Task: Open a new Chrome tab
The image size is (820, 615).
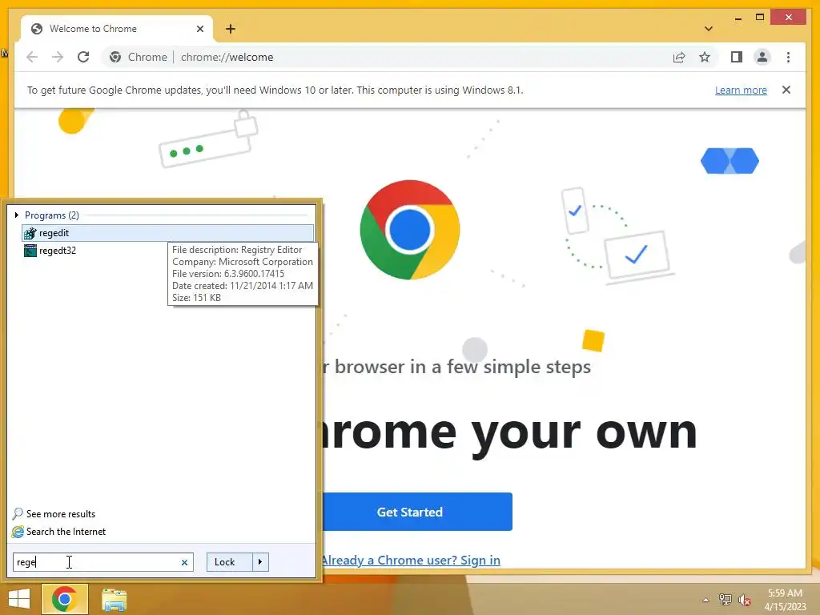Action: pyautogui.click(x=230, y=29)
